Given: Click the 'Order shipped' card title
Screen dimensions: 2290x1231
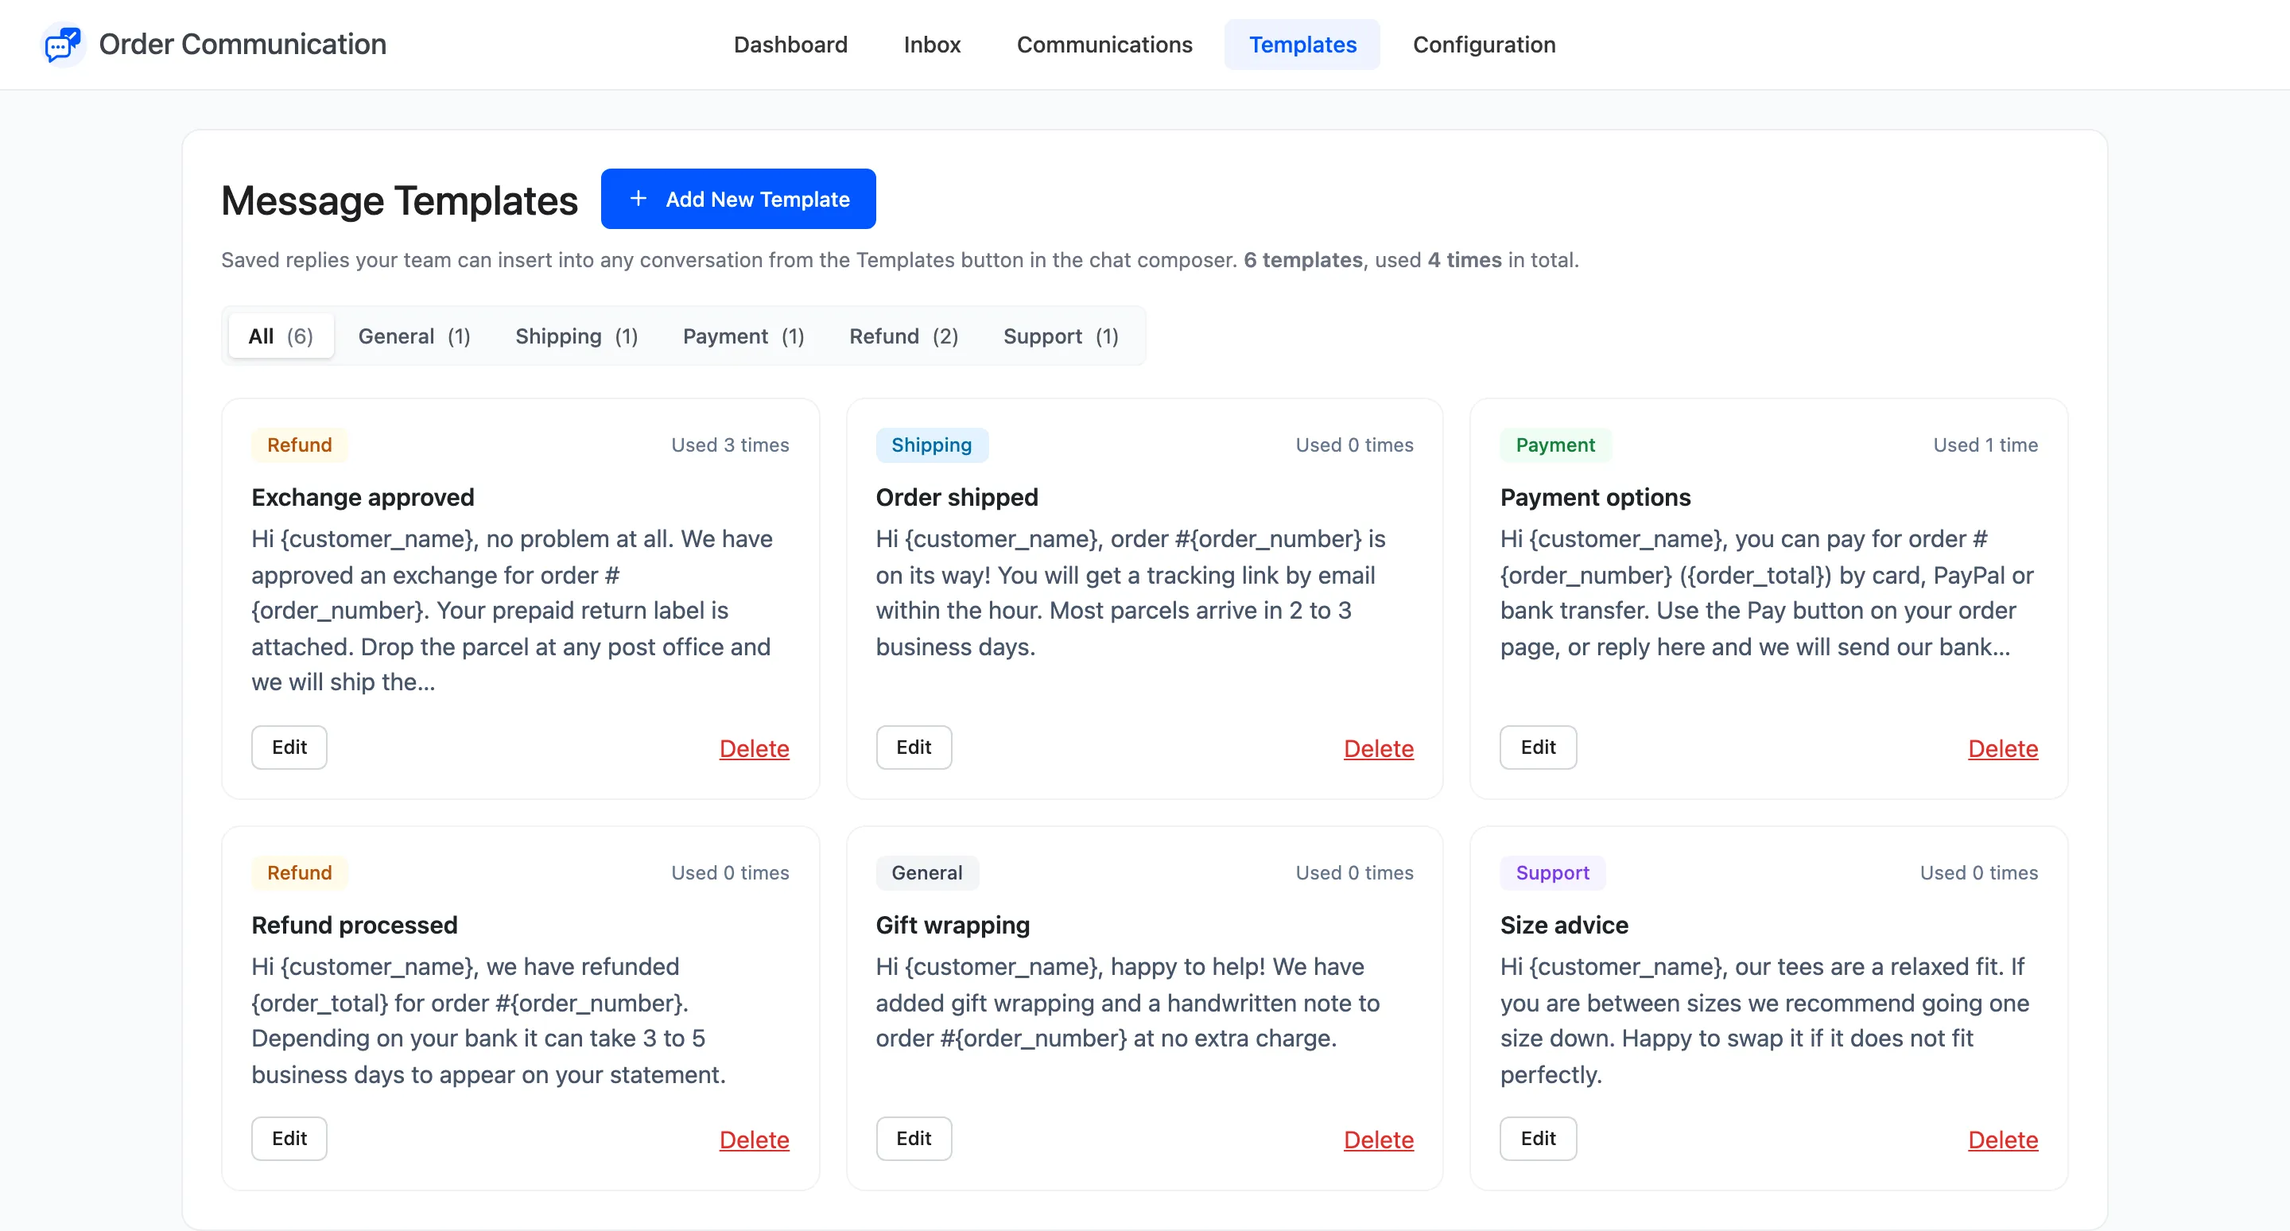Looking at the screenshot, I should [x=957, y=497].
